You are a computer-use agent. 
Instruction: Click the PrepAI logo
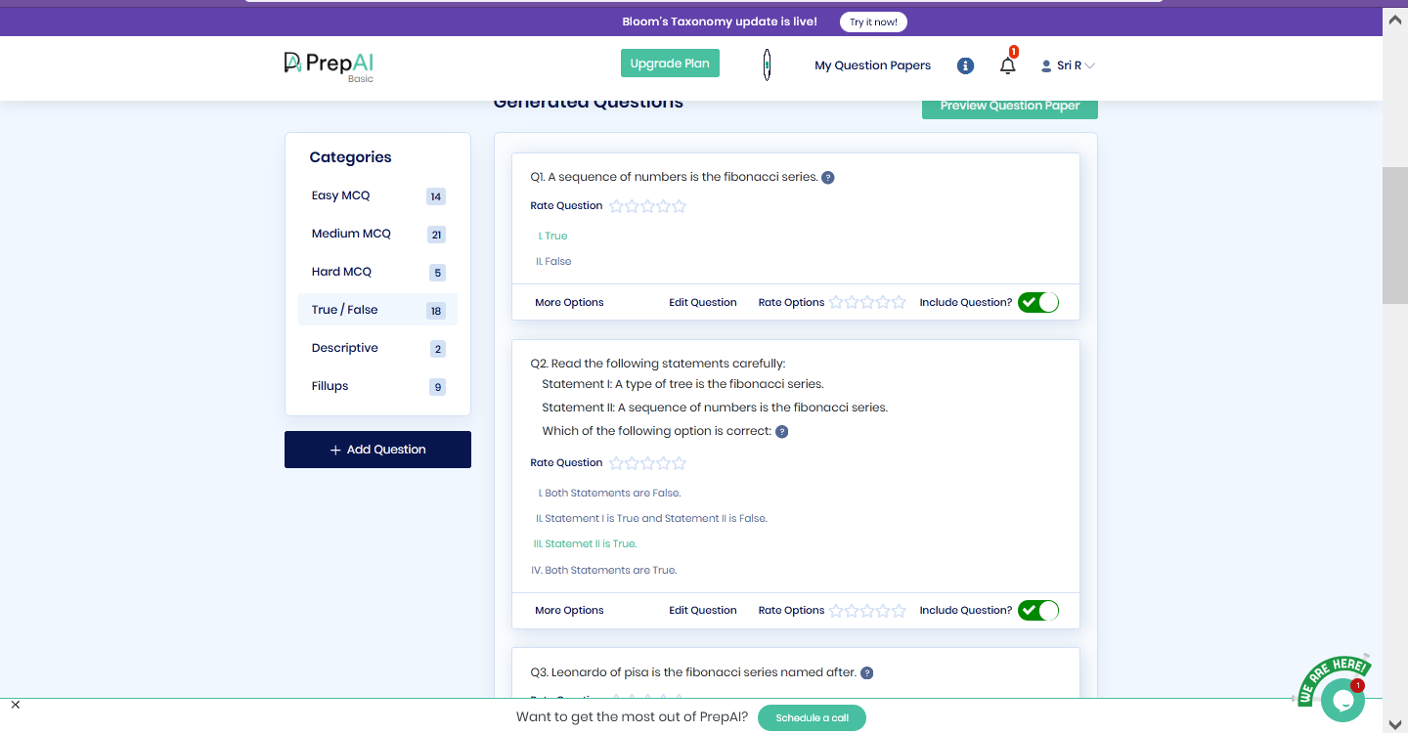coord(329,65)
